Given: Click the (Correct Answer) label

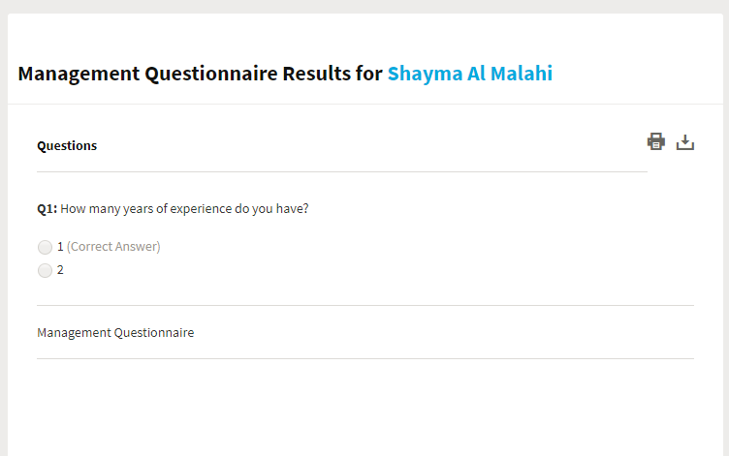Looking at the screenshot, I should tap(113, 247).
